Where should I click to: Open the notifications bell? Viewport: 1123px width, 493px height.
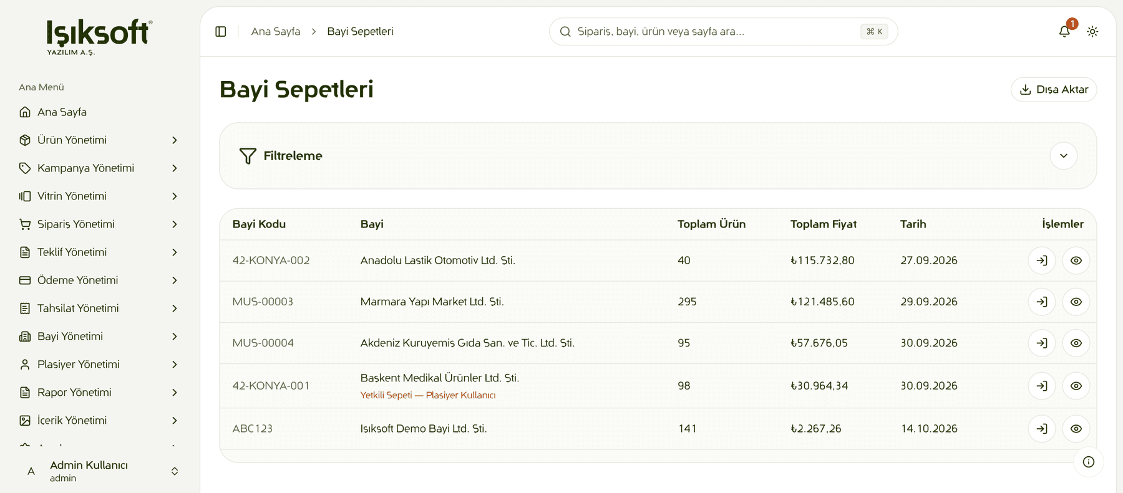point(1064,31)
